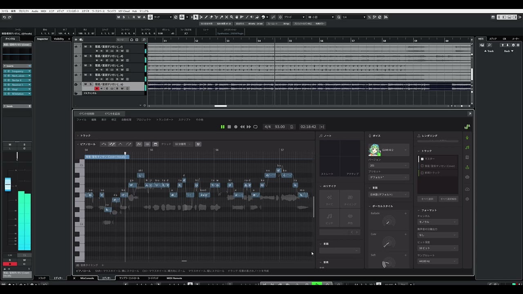This screenshot has height=294, width=523.
Task: Open the デフォルト preset dropdown
Action: coord(389,177)
